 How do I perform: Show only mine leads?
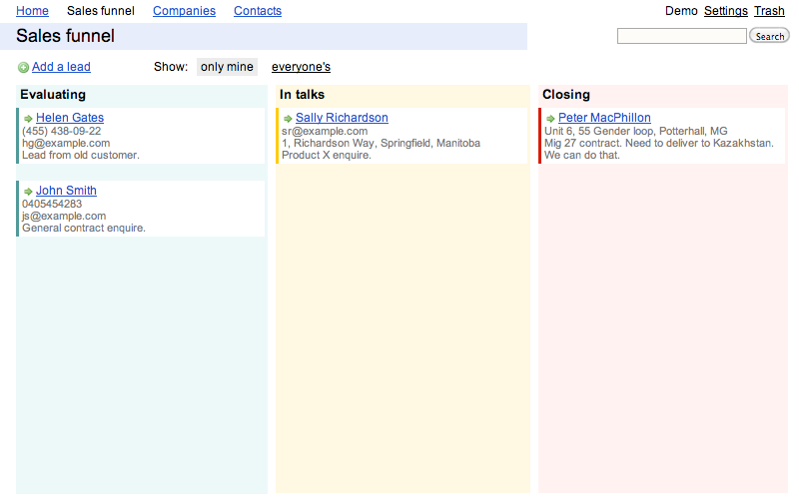pyautogui.click(x=227, y=67)
